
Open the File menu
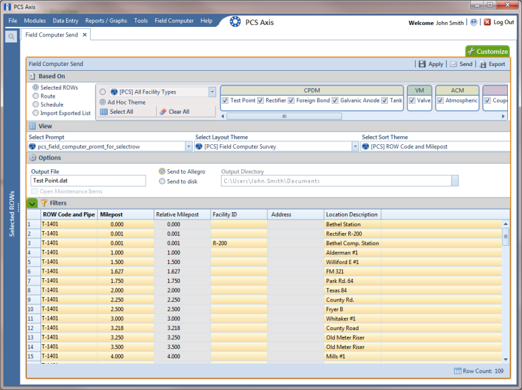click(x=13, y=21)
